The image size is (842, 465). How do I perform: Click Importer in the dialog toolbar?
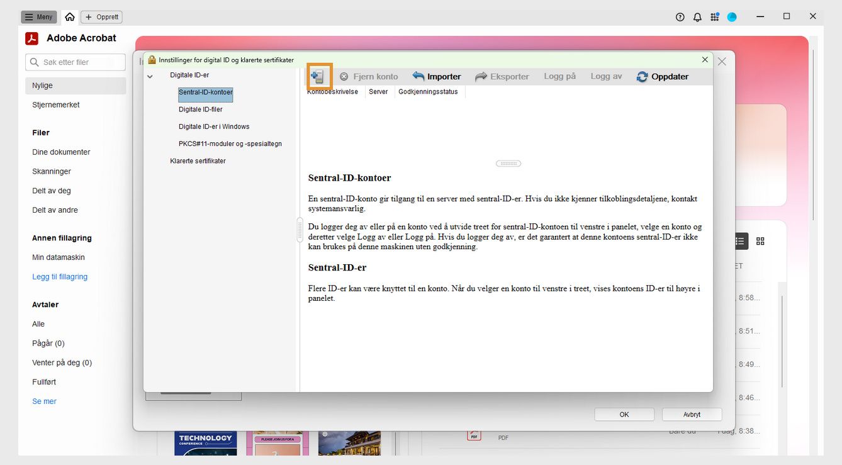tap(437, 77)
